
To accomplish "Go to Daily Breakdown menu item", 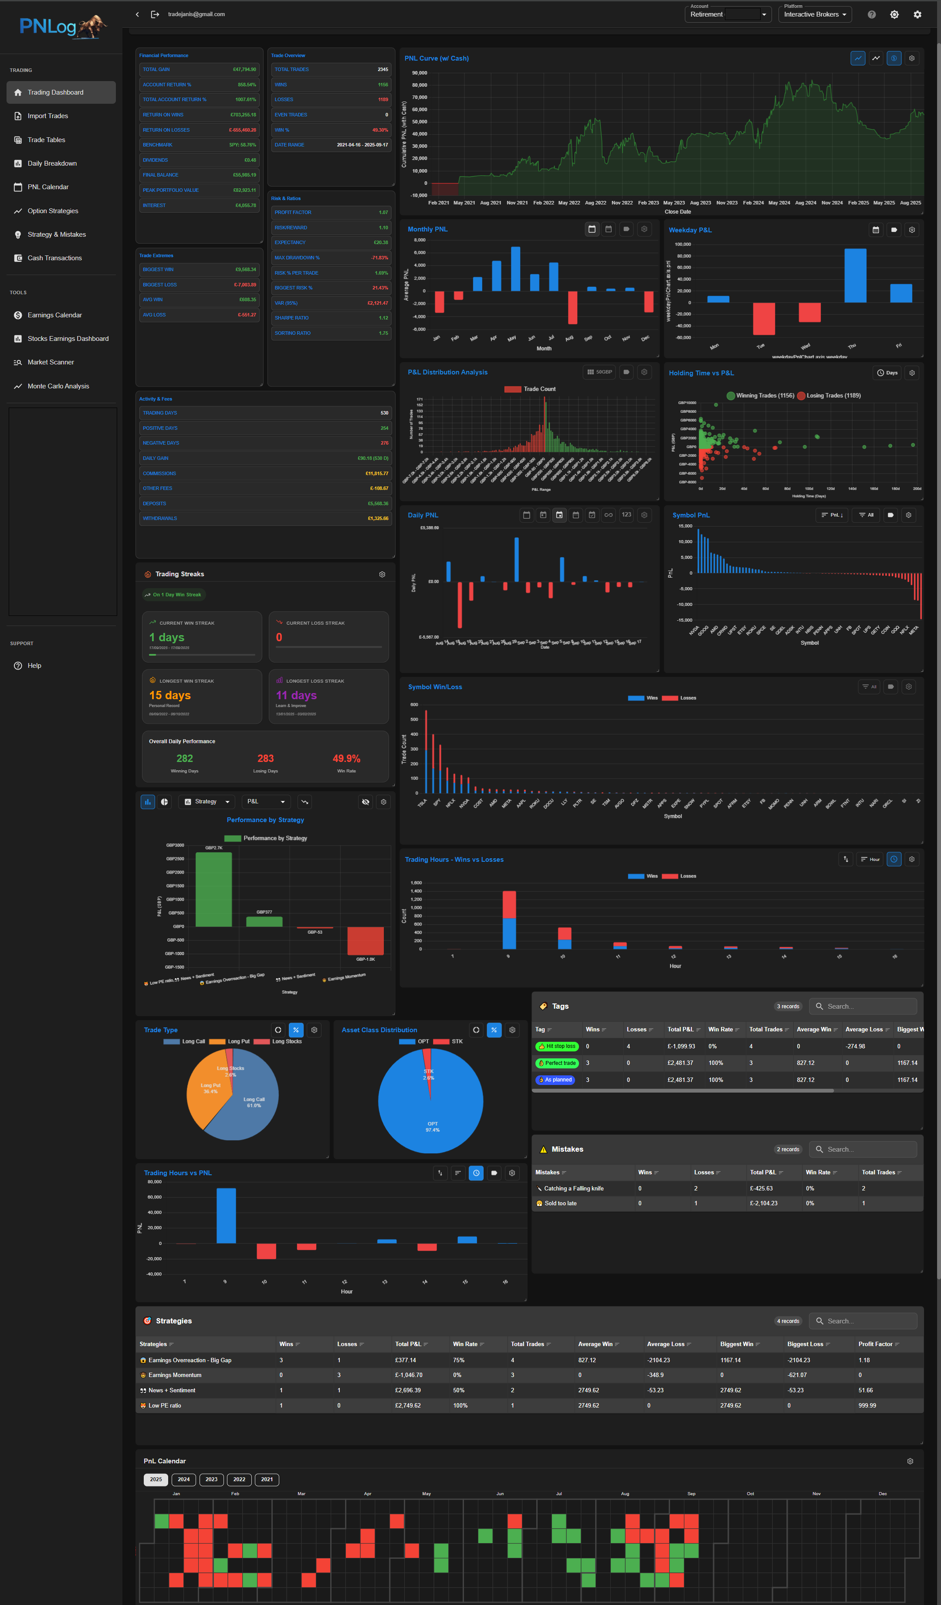I will (51, 163).
